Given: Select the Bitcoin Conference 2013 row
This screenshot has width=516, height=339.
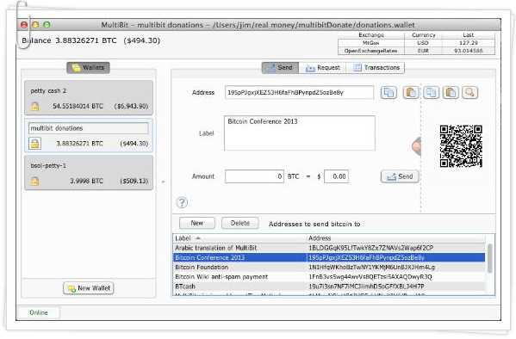Looking at the screenshot, I should (x=329, y=257).
